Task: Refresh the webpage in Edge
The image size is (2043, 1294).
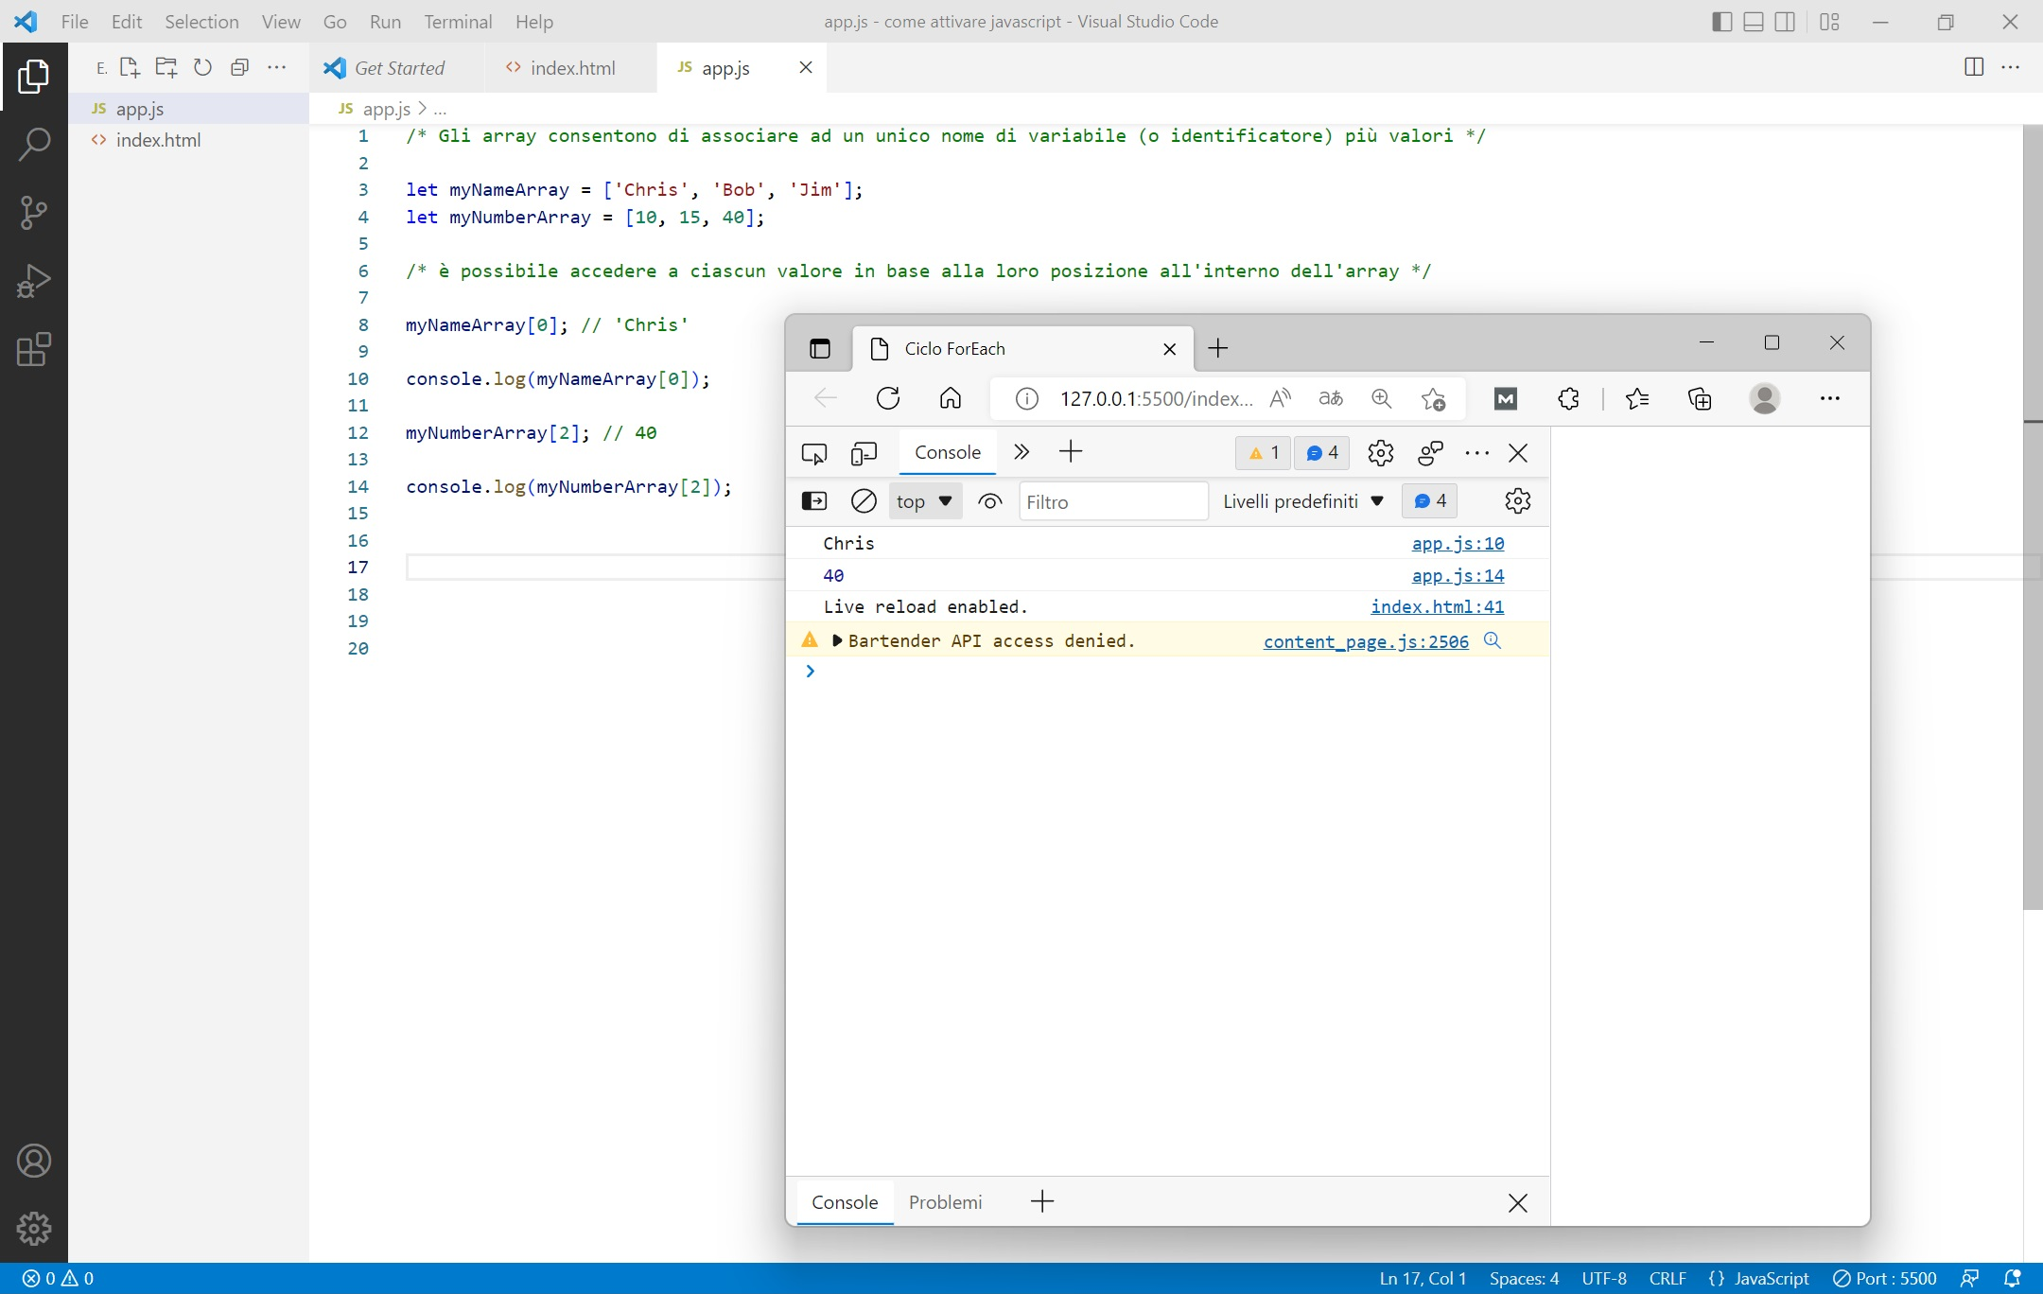Action: [x=887, y=398]
